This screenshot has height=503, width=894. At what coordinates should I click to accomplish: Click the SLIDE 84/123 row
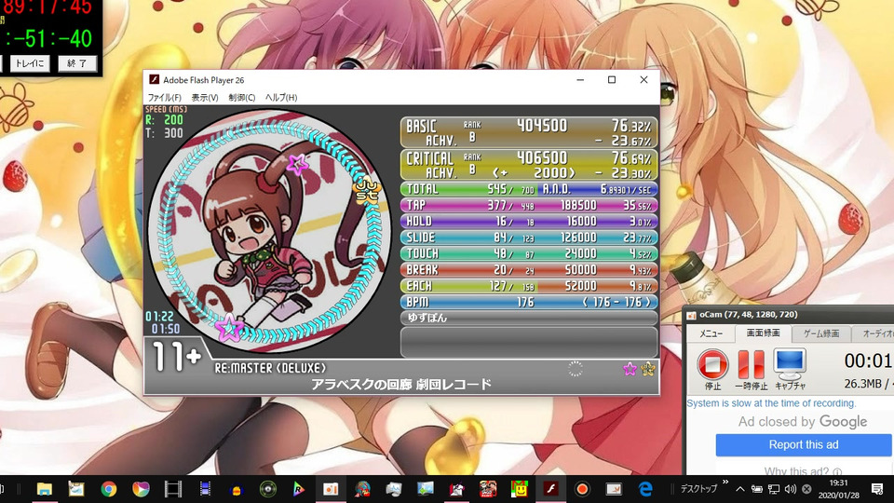(x=529, y=238)
